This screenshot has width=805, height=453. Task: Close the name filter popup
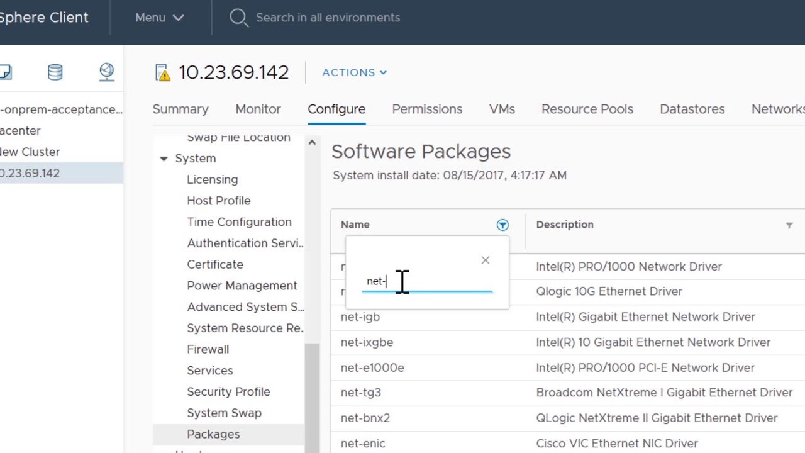coord(485,260)
